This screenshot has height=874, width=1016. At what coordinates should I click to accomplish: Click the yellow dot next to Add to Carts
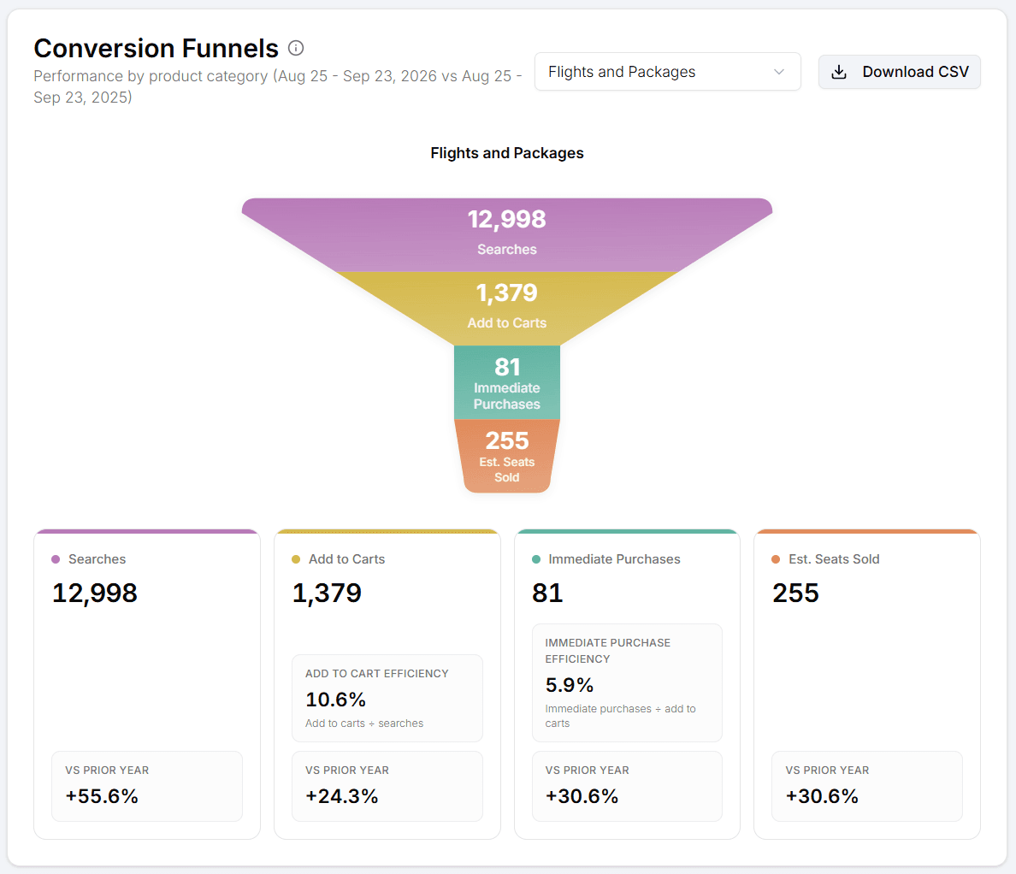coord(296,559)
